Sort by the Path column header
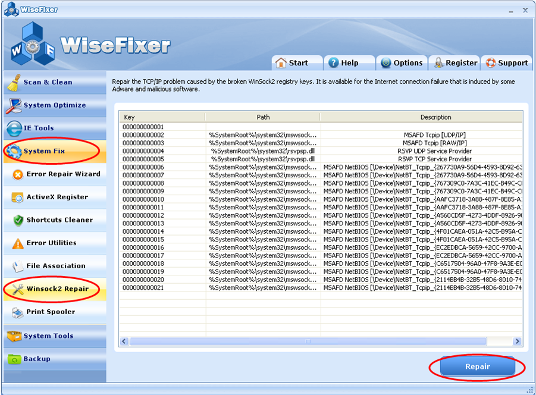The width and height of the screenshot is (536, 395). (x=263, y=117)
